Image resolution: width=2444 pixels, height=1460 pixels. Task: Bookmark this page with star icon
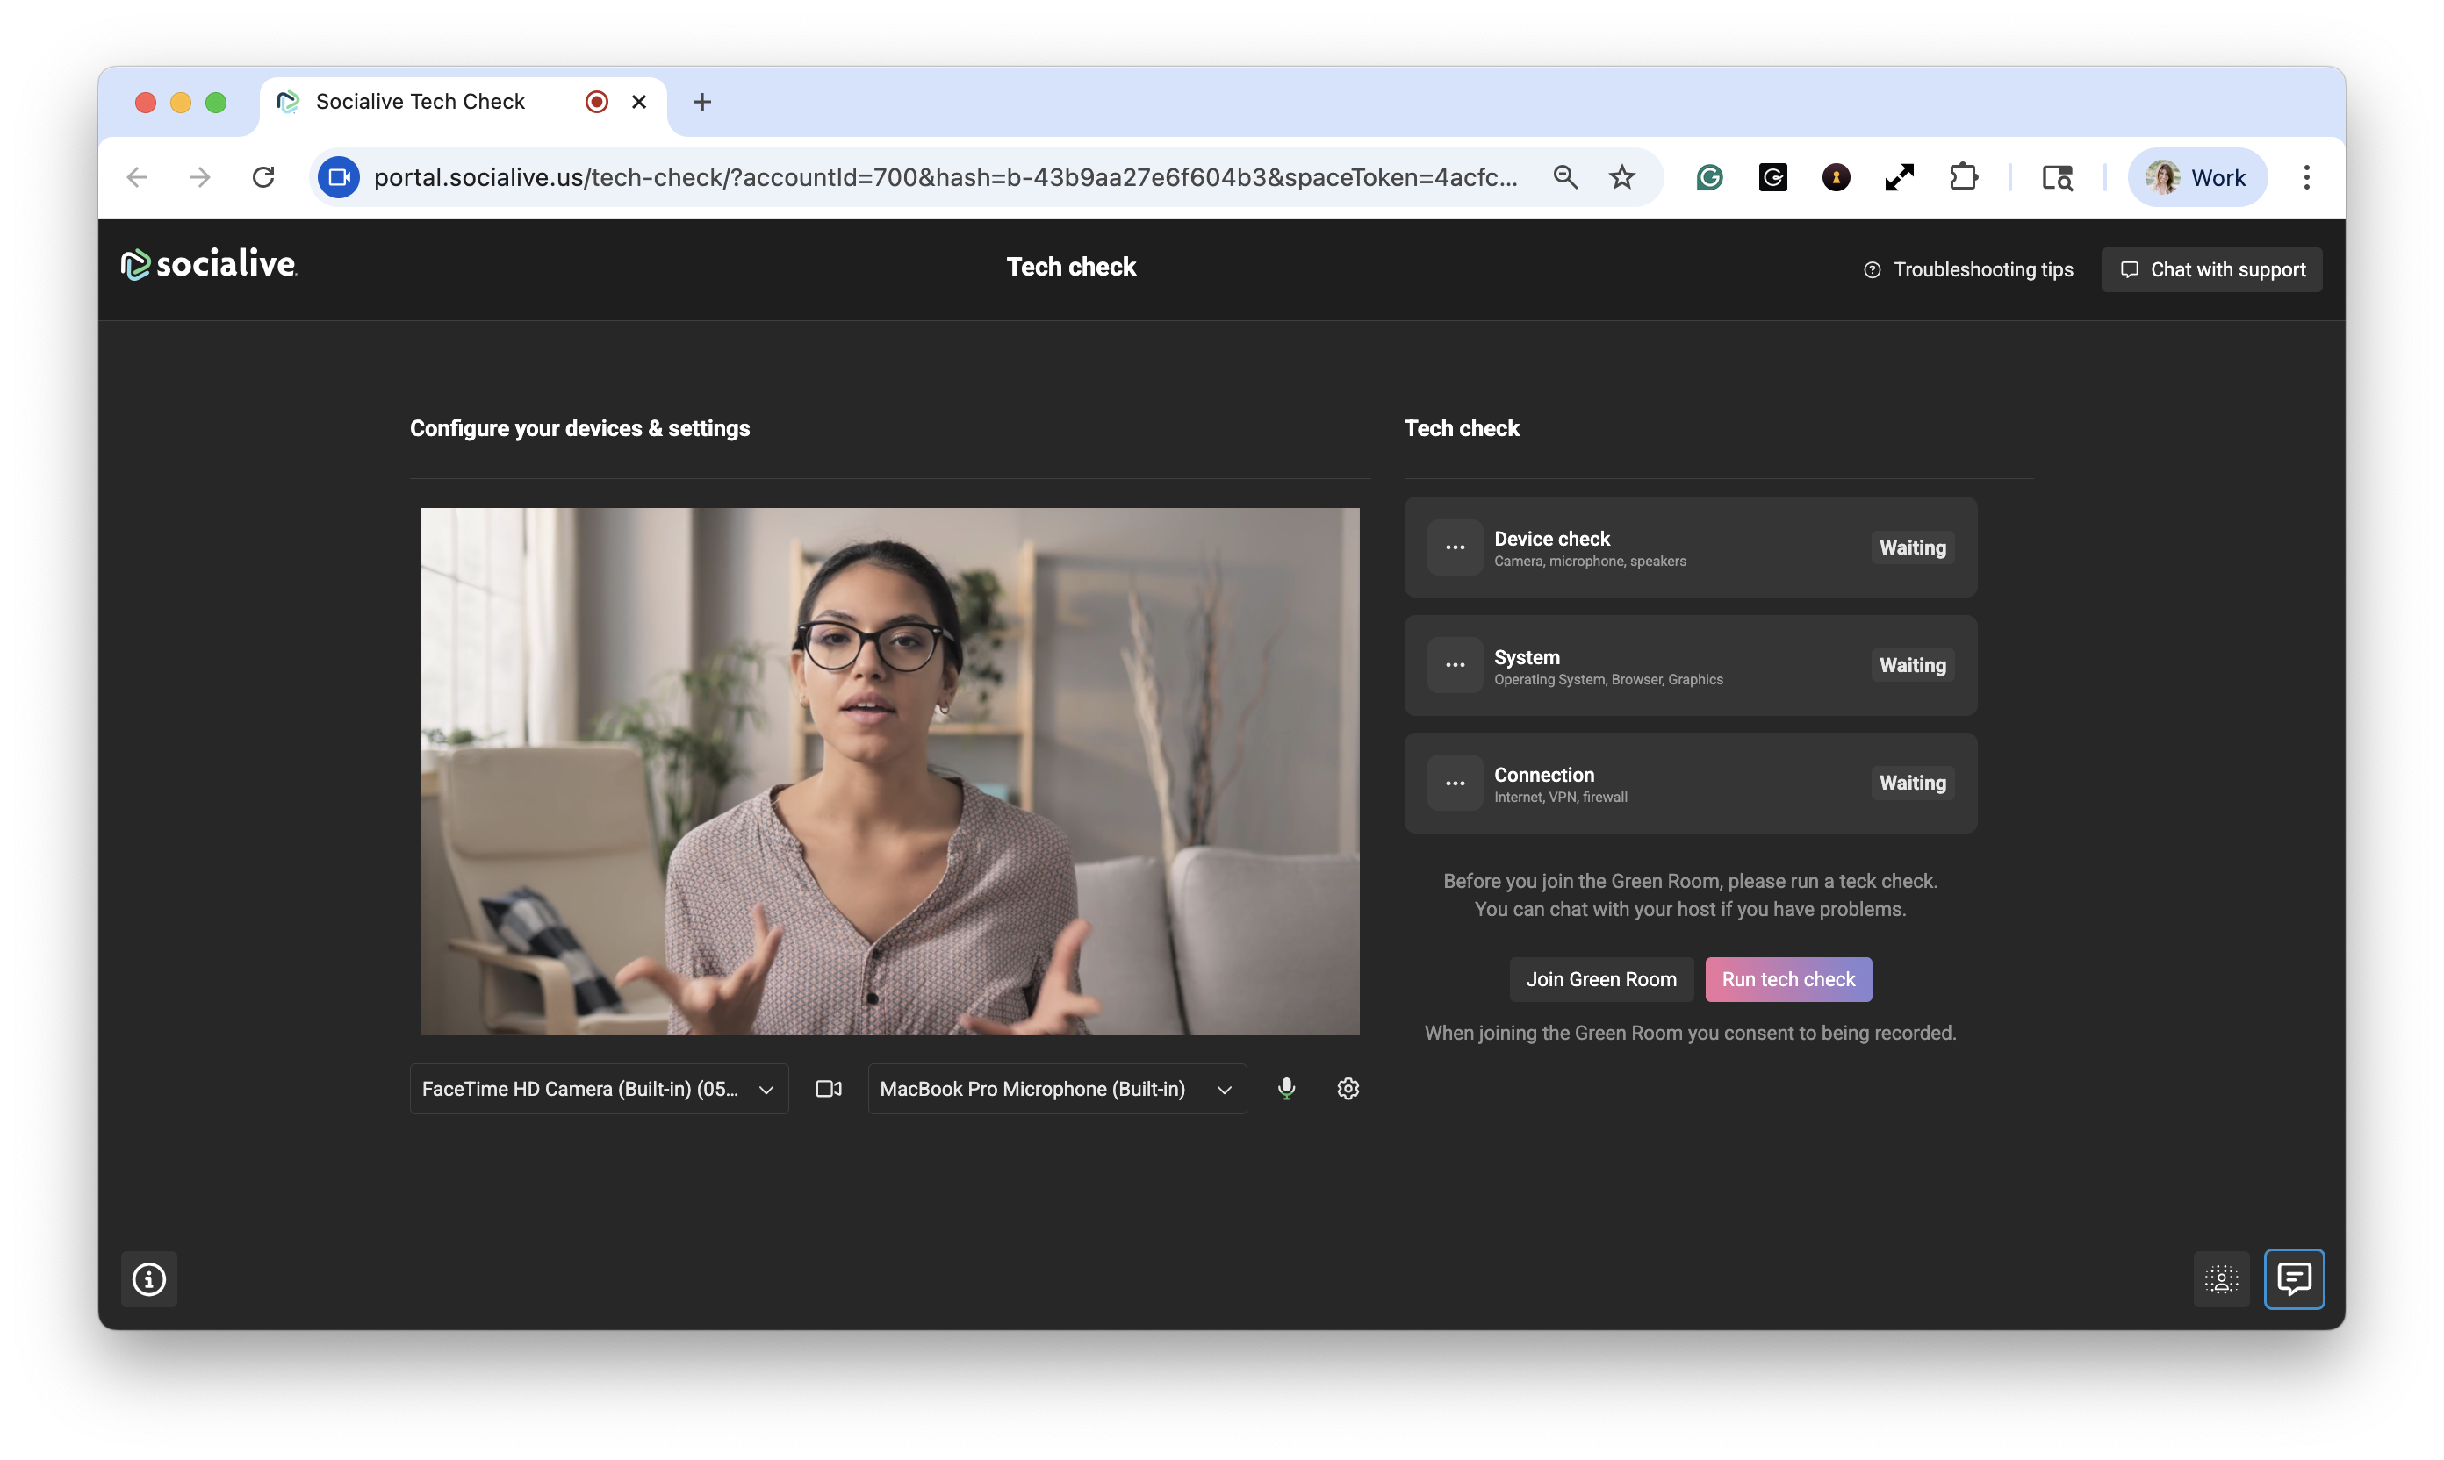(x=1621, y=177)
